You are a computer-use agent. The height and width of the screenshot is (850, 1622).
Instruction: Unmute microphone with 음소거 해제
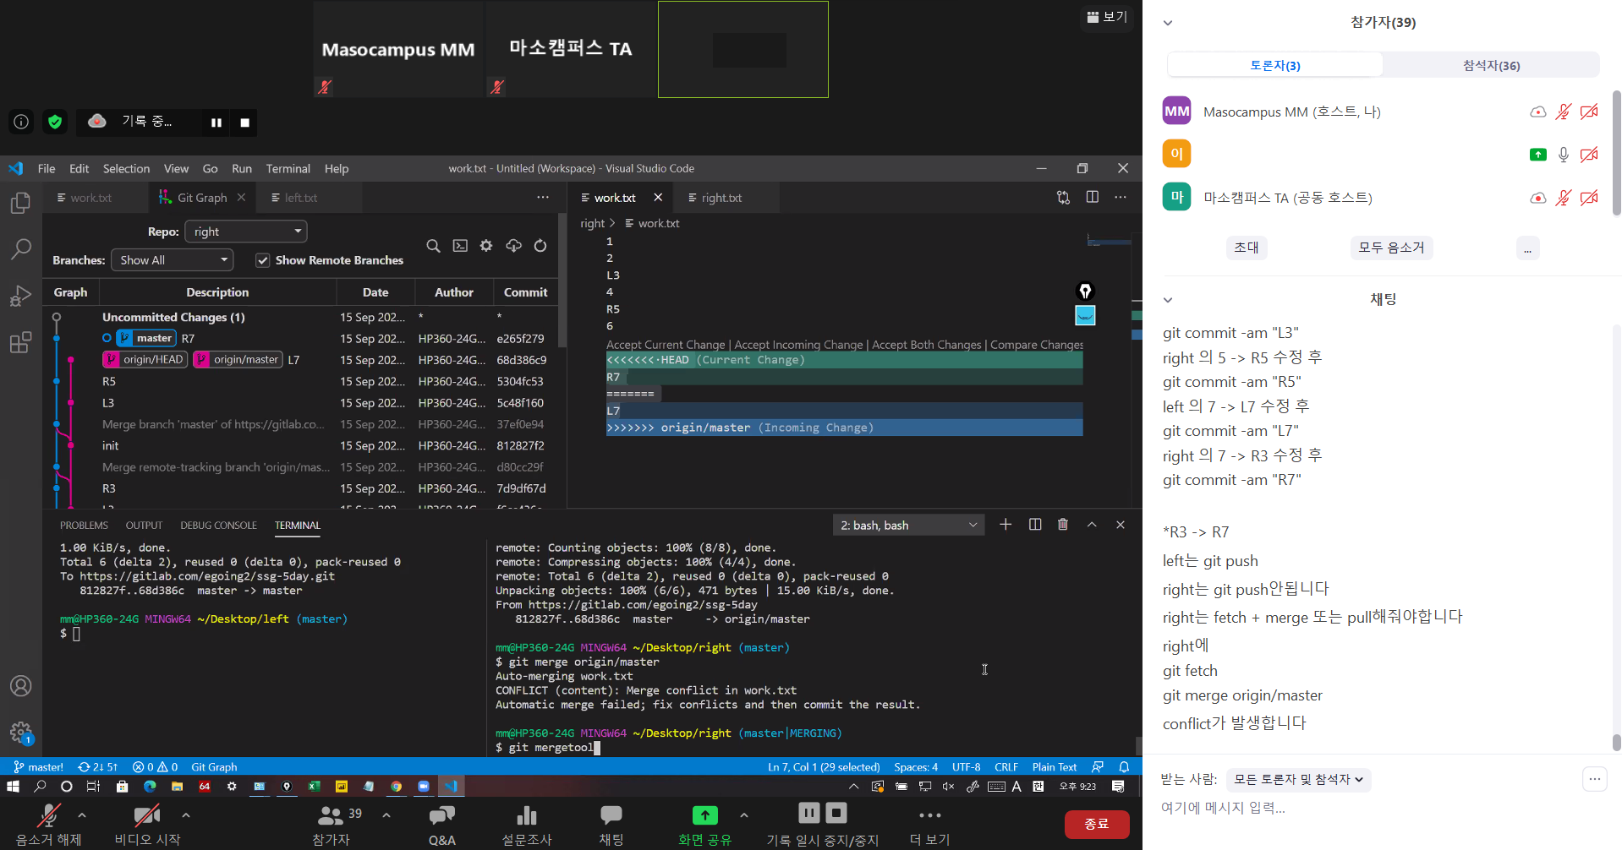pyautogui.click(x=49, y=824)
